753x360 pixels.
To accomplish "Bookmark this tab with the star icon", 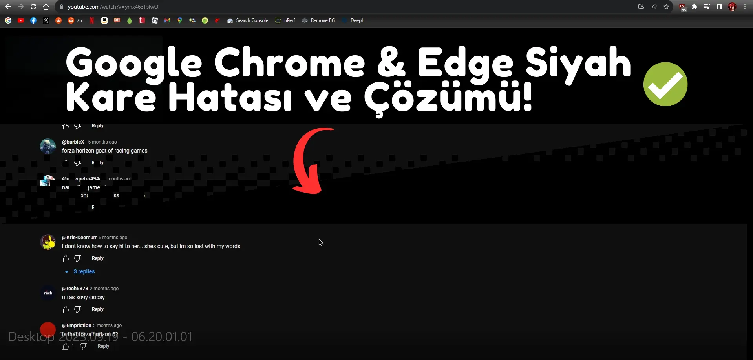I will point(666,7).
